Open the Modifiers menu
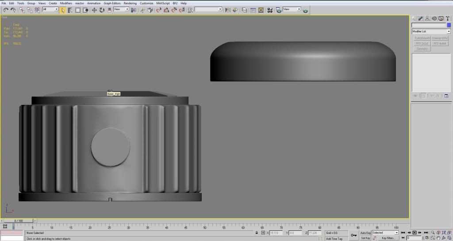Screen dimensions: 453x241 click(66, 3)
